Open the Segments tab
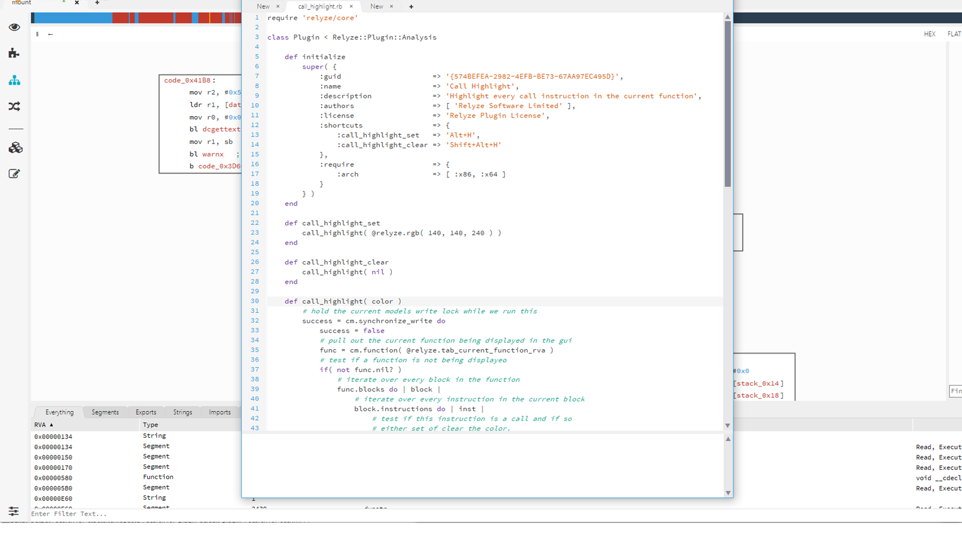962x541 pixels. click(105, 412)
